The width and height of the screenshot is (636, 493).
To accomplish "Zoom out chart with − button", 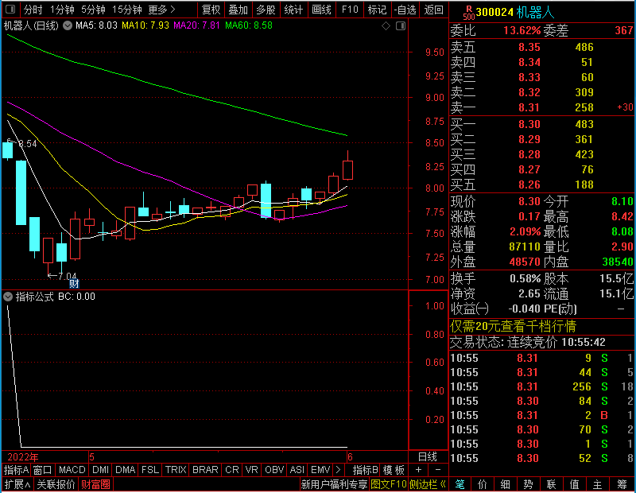I will click(438, 470).
